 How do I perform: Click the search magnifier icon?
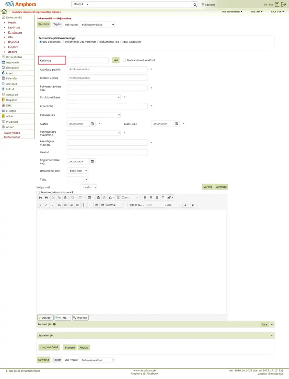(195, 4)
